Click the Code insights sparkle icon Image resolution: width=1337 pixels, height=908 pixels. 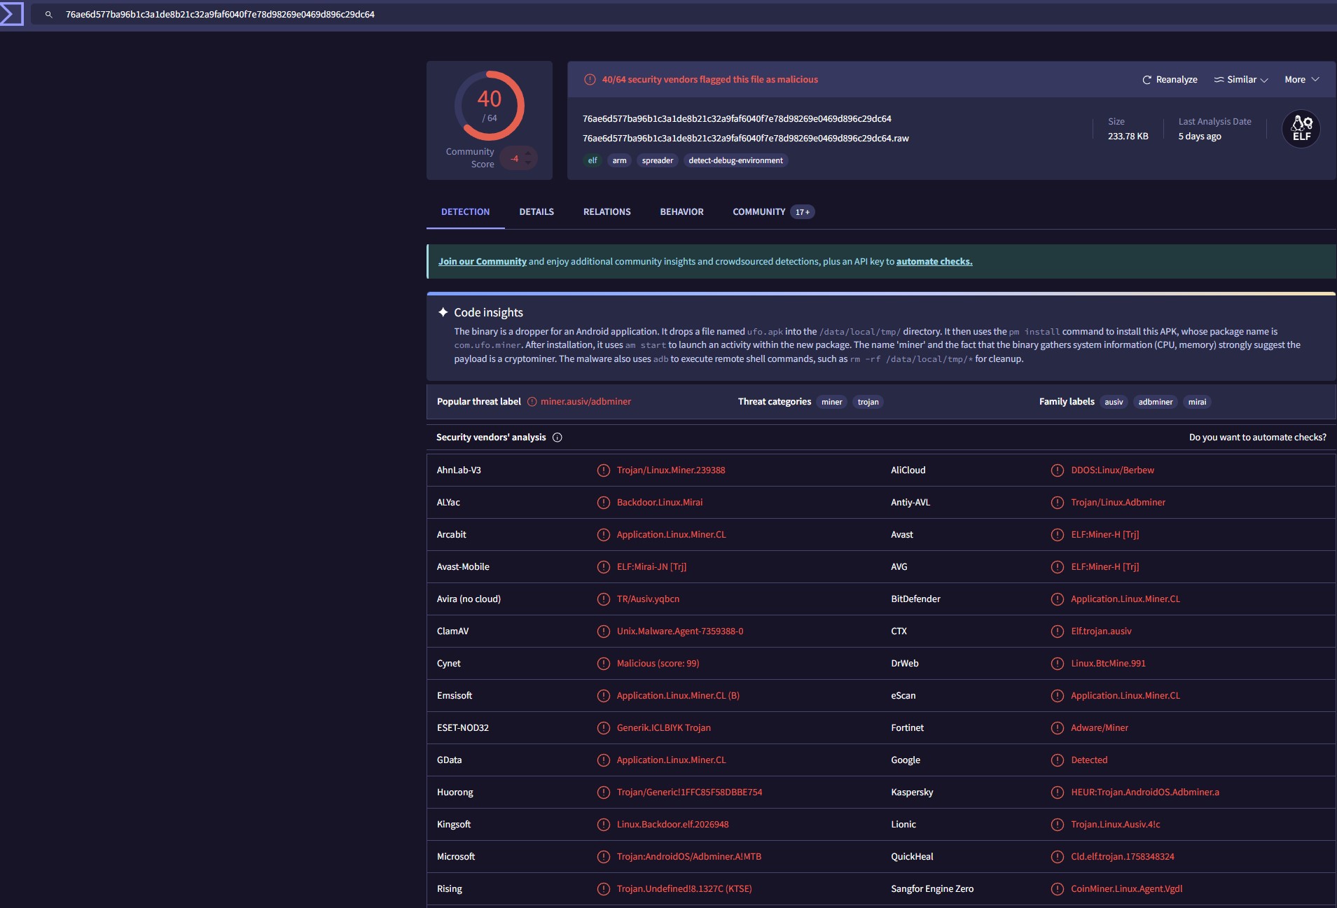pos(443,312)
